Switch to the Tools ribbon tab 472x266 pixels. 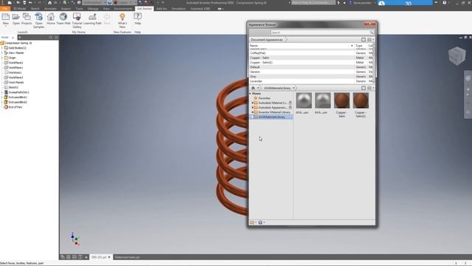79,9
